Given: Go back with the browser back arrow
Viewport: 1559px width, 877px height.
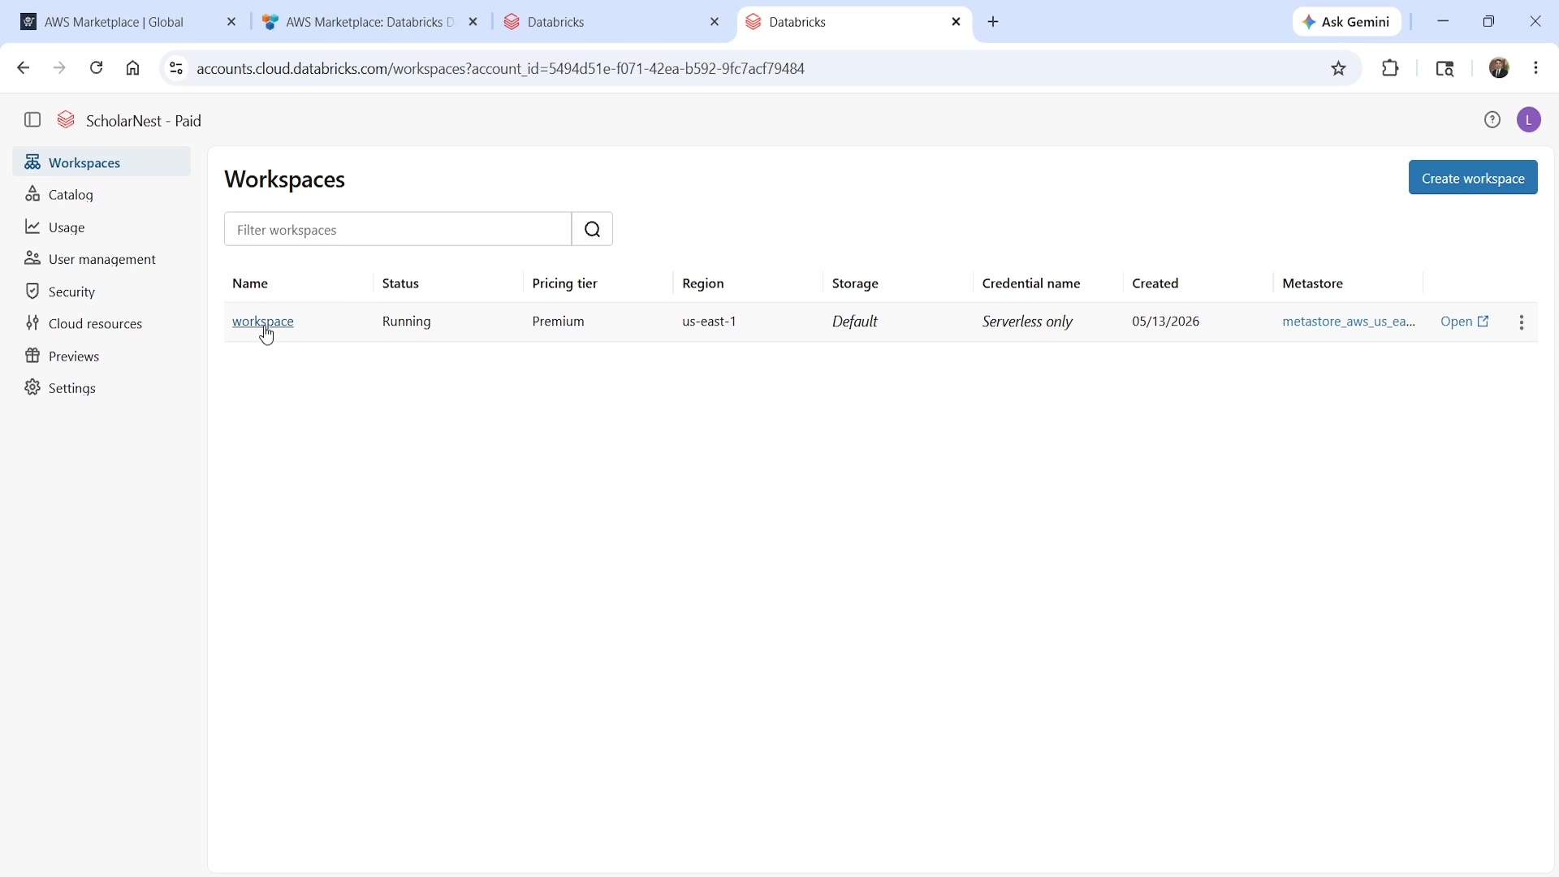Looking at the screenshot, I should click(x=24, y=69).
